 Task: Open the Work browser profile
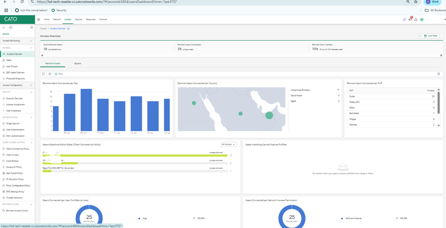point(432,2)
